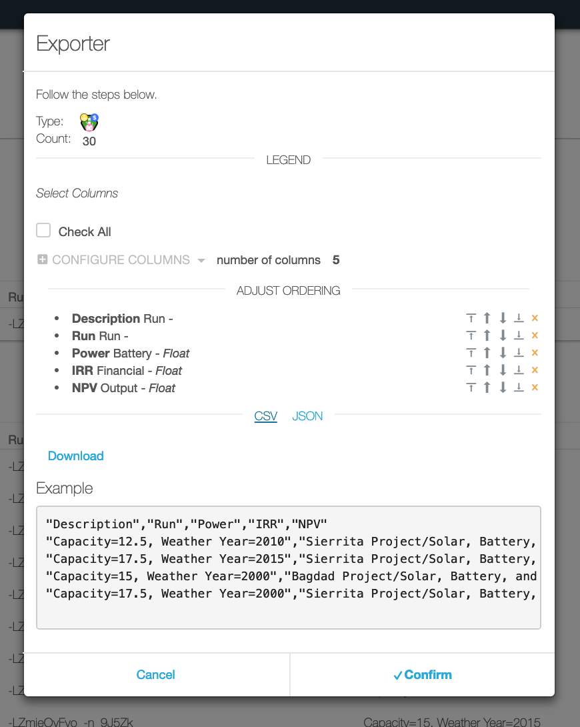
Task: Send IRR Financial column to bottom
Action: (519, 370)
